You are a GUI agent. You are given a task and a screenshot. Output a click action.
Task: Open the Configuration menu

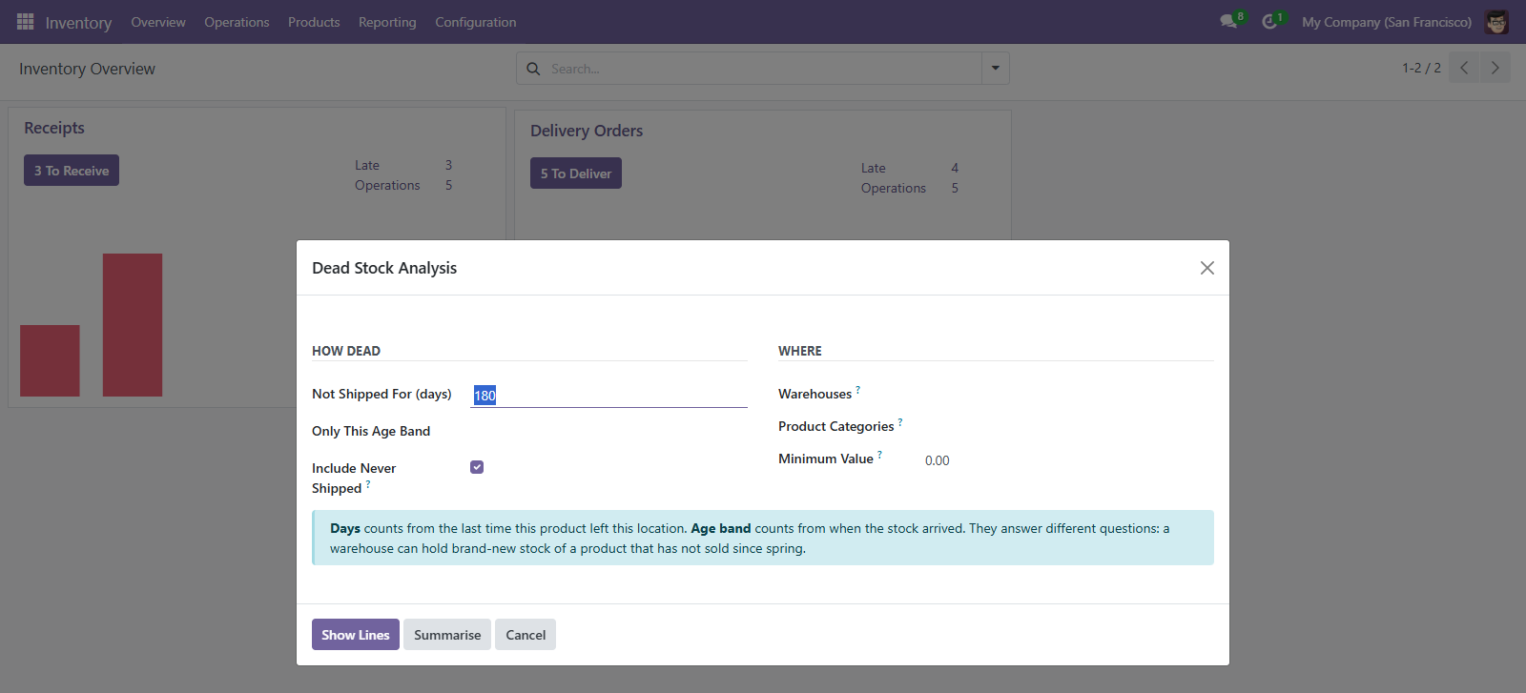(476, 22)
